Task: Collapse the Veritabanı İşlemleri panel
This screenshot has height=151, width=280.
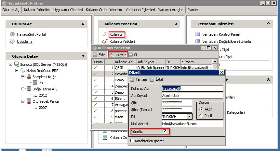Action: click(x=268, y=24)
